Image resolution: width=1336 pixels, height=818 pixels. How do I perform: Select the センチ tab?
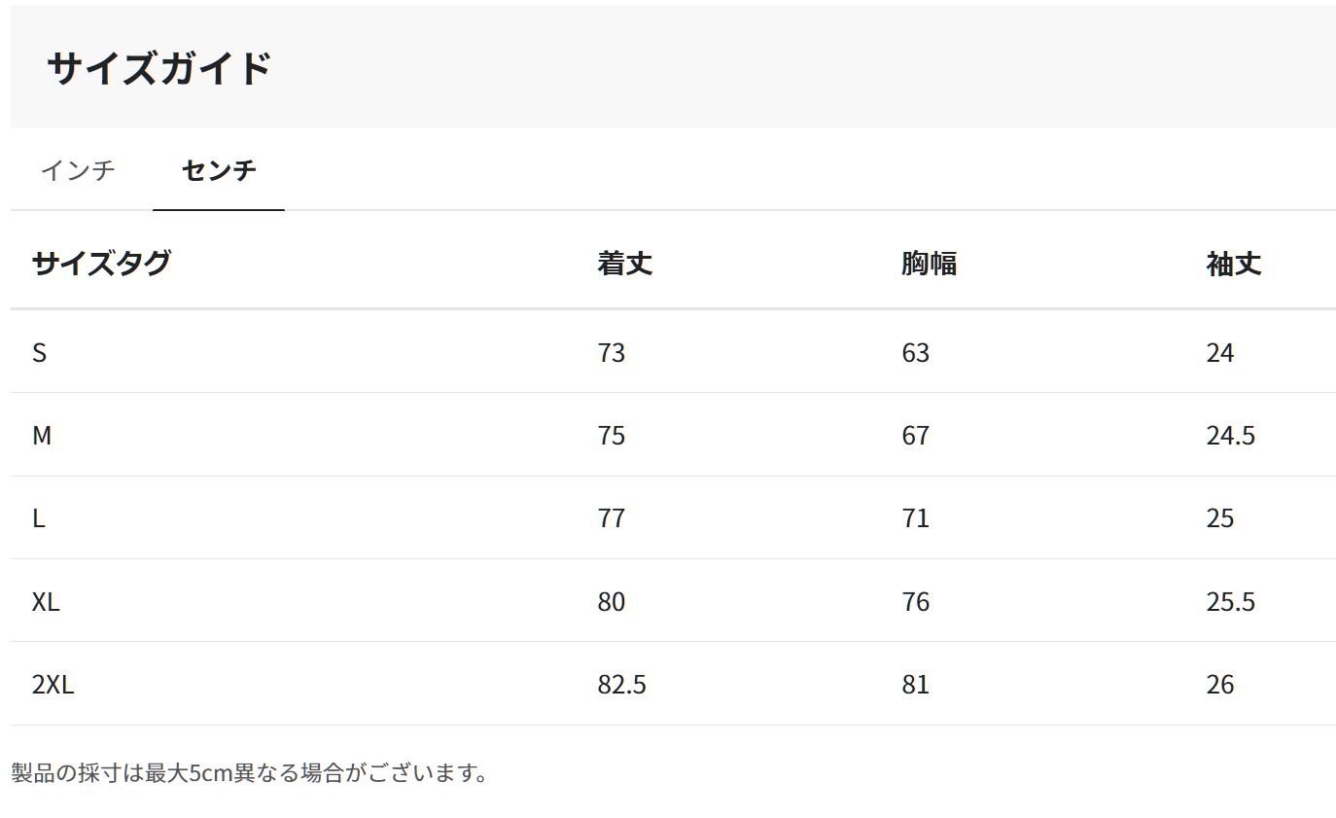tap(219, 170)
